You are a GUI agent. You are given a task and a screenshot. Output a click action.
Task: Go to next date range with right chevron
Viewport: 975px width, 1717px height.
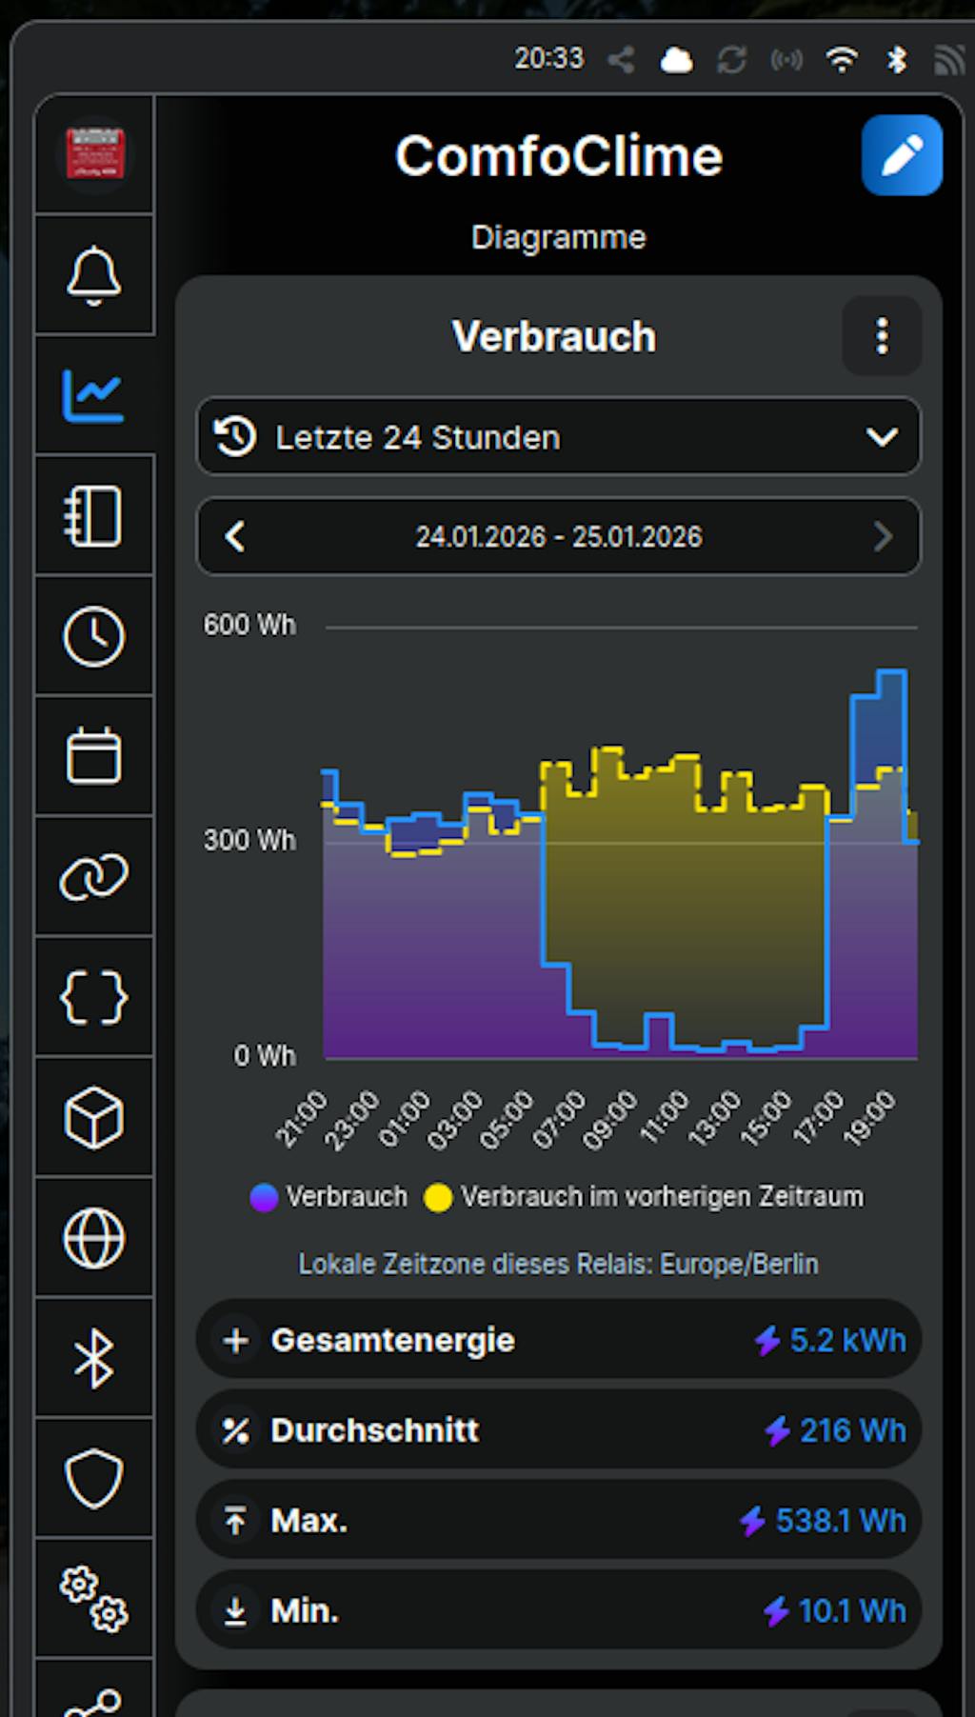(x=883, y=536)
